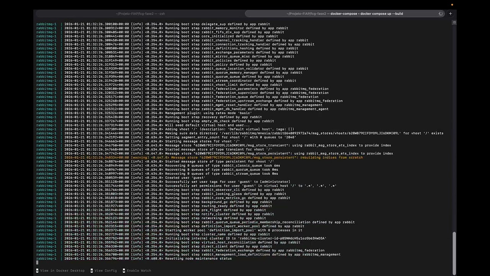Screen dimensions: 490x276
Task: Select the docker compose up --build tab
Action: (345, 14)
